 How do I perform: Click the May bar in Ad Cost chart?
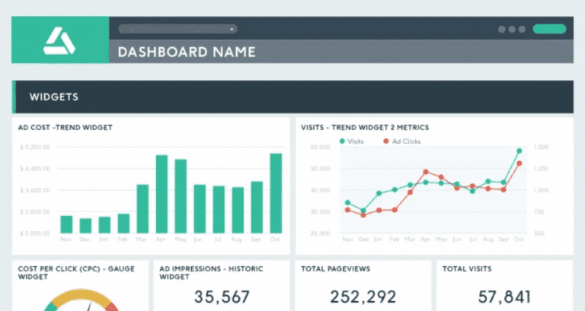(x=181, y=196)
